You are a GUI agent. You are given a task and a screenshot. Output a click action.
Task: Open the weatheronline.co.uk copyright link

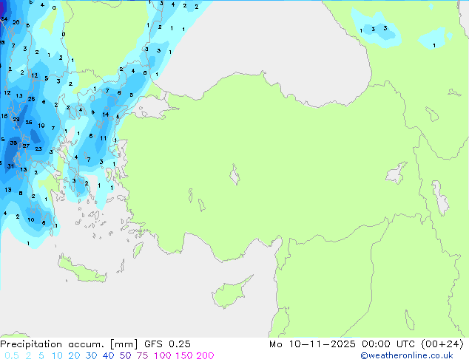coord(407,355)
